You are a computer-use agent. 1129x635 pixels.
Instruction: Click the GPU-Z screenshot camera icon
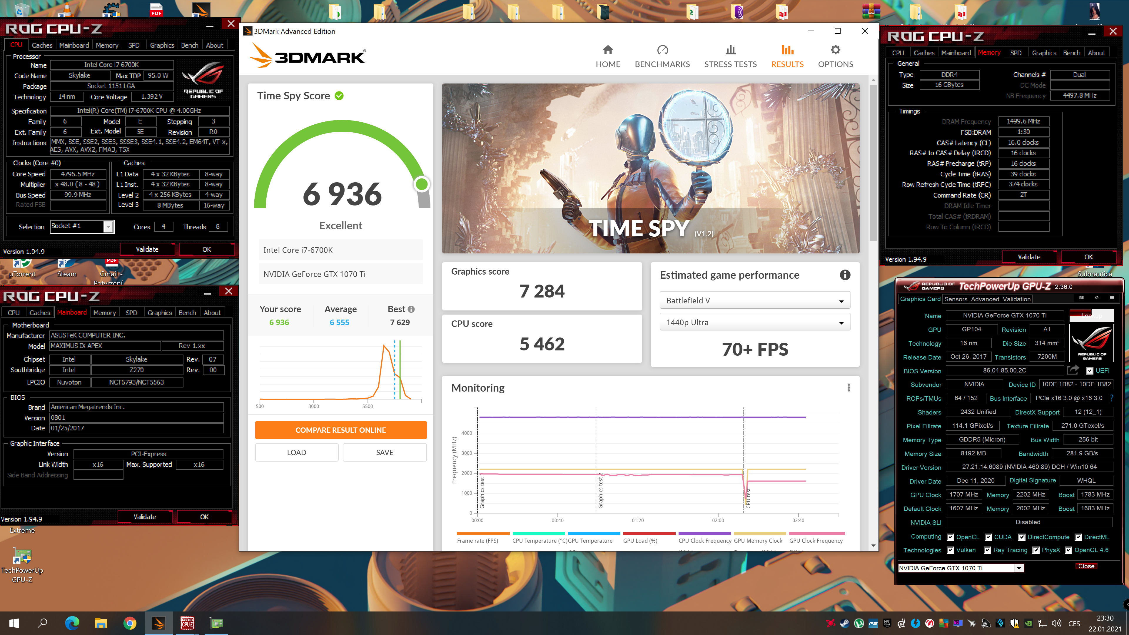click(1082, 298)
